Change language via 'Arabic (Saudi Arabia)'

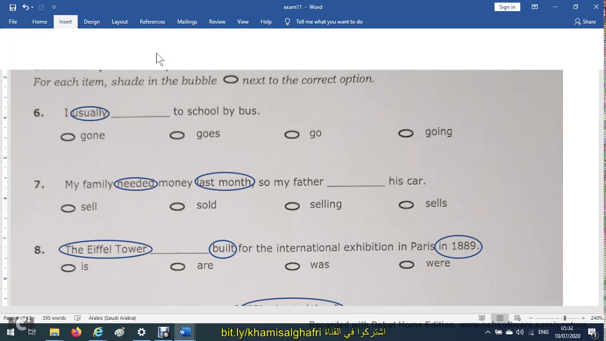click(112, 318)
